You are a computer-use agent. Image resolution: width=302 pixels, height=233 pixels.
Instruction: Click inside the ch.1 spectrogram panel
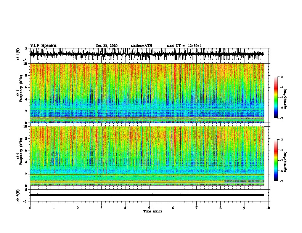click(147, 93)
